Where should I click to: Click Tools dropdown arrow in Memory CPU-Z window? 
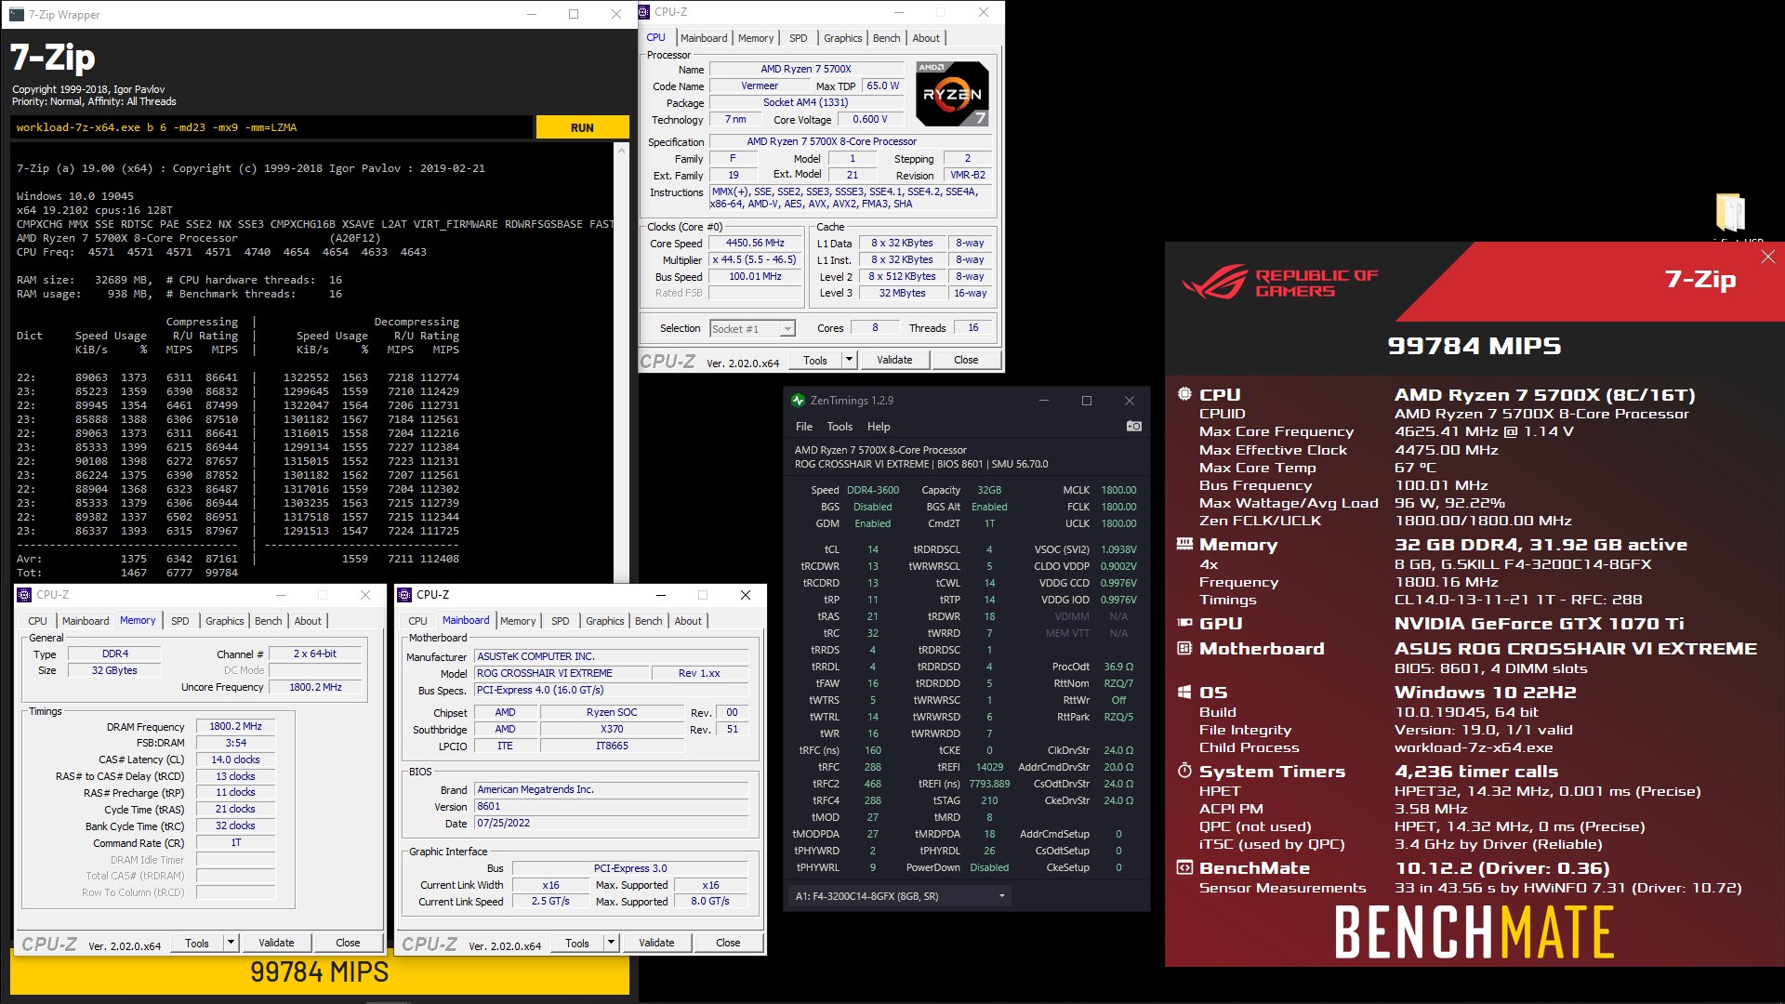pos(231,943)
